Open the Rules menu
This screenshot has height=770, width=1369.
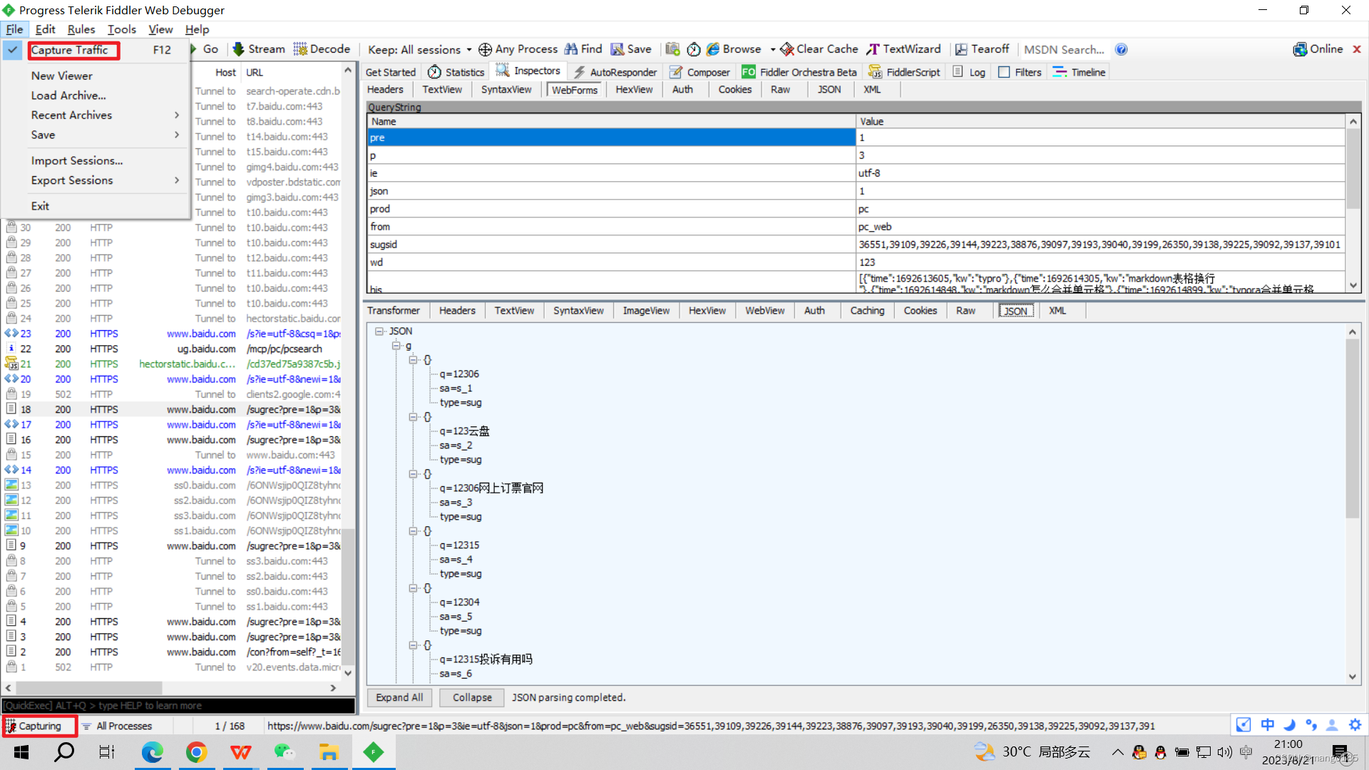[x=81, y=29]
